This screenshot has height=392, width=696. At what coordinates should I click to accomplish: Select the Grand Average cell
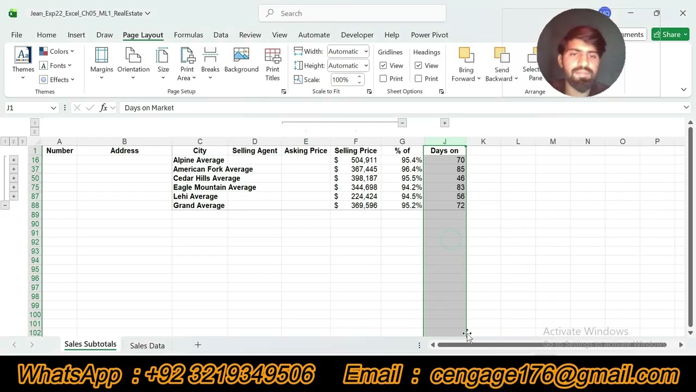200,206
